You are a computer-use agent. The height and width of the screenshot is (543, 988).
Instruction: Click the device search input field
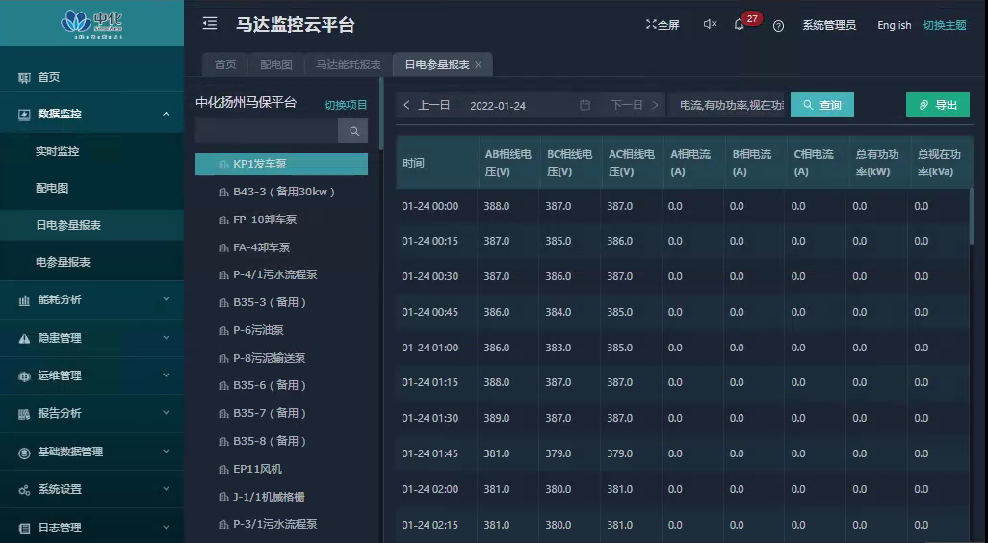tap(267, 131)
